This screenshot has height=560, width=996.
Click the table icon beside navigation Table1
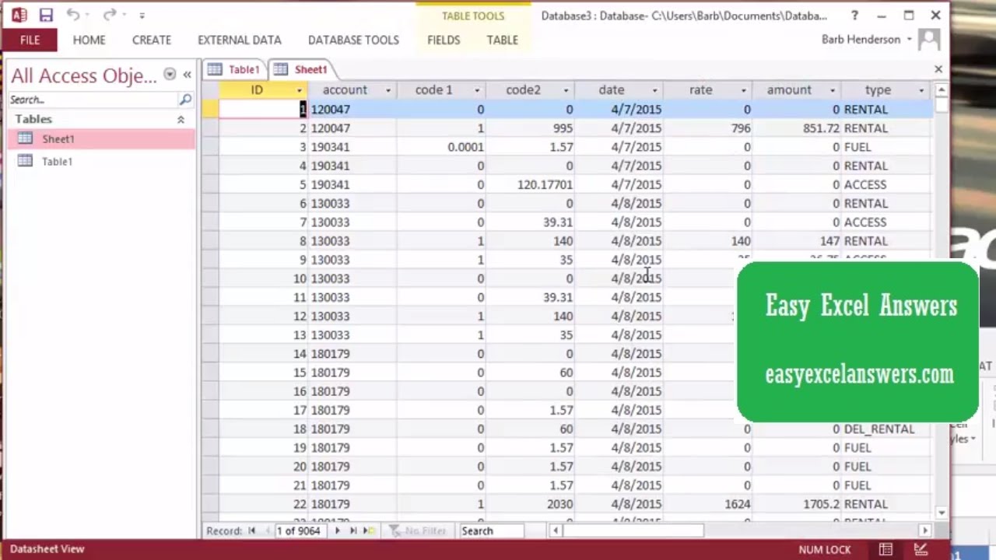tap(25, 161)
